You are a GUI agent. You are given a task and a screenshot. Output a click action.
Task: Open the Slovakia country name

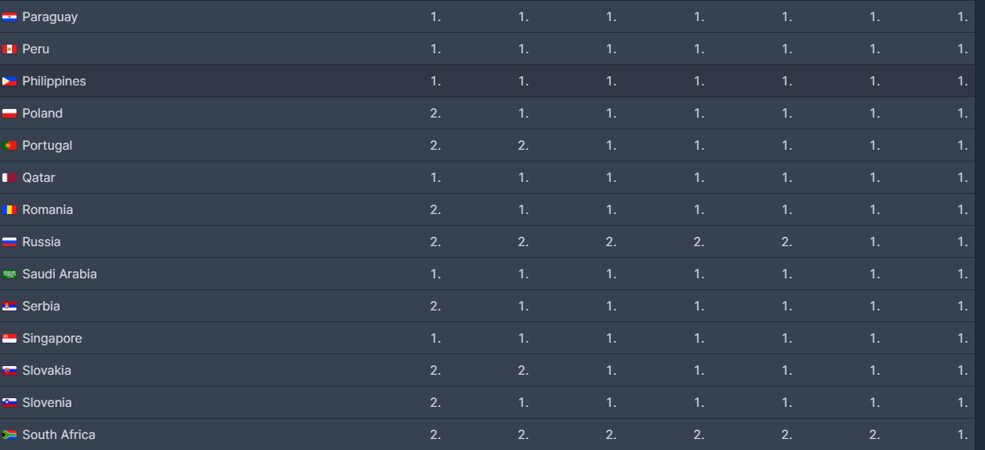(x=46, y=370)
